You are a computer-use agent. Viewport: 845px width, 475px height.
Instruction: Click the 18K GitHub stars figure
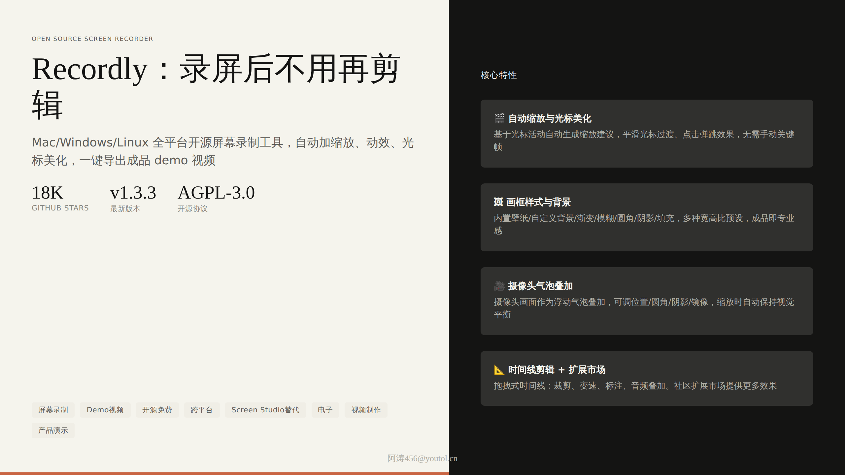pyautogui.click(x=48, y=193)
